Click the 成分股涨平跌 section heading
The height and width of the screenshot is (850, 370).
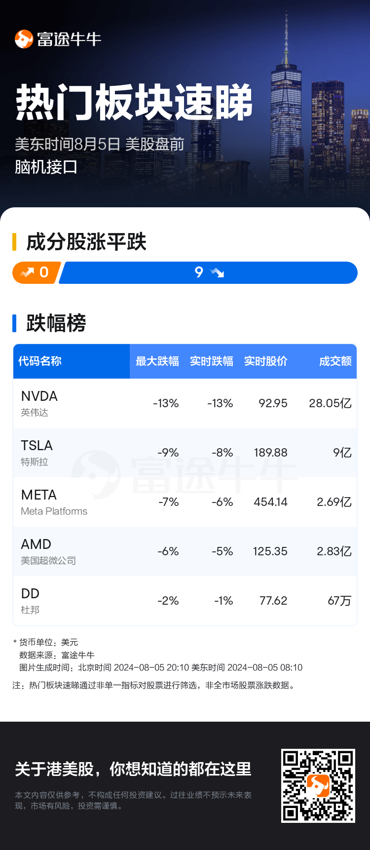86,242
